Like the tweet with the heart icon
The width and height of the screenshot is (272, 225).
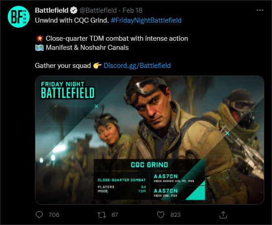pos(161,214)
